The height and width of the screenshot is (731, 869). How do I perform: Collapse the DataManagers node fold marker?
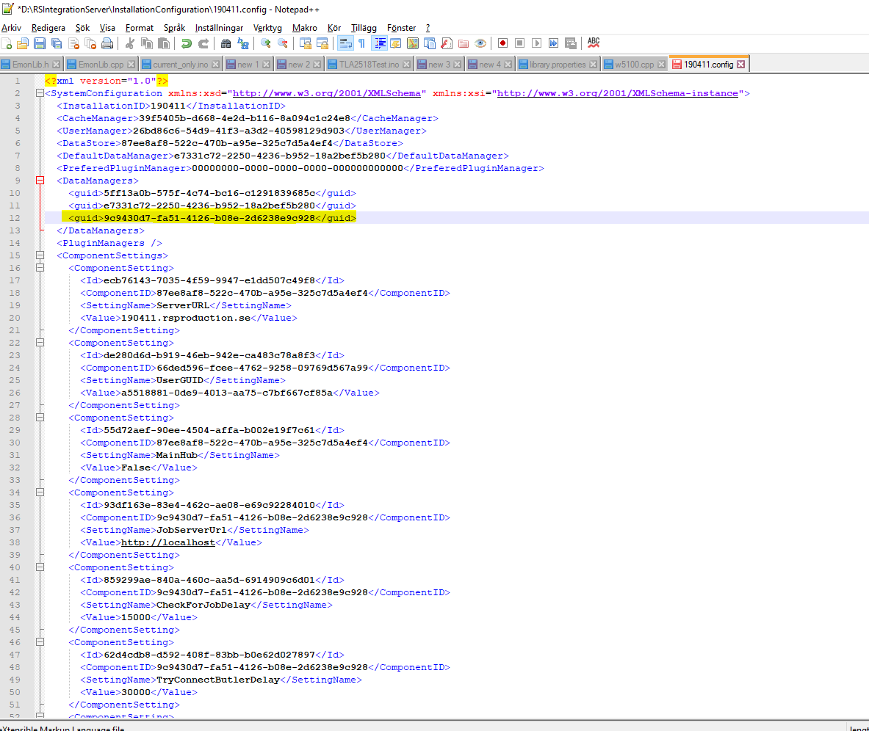(x=38, y=181)
